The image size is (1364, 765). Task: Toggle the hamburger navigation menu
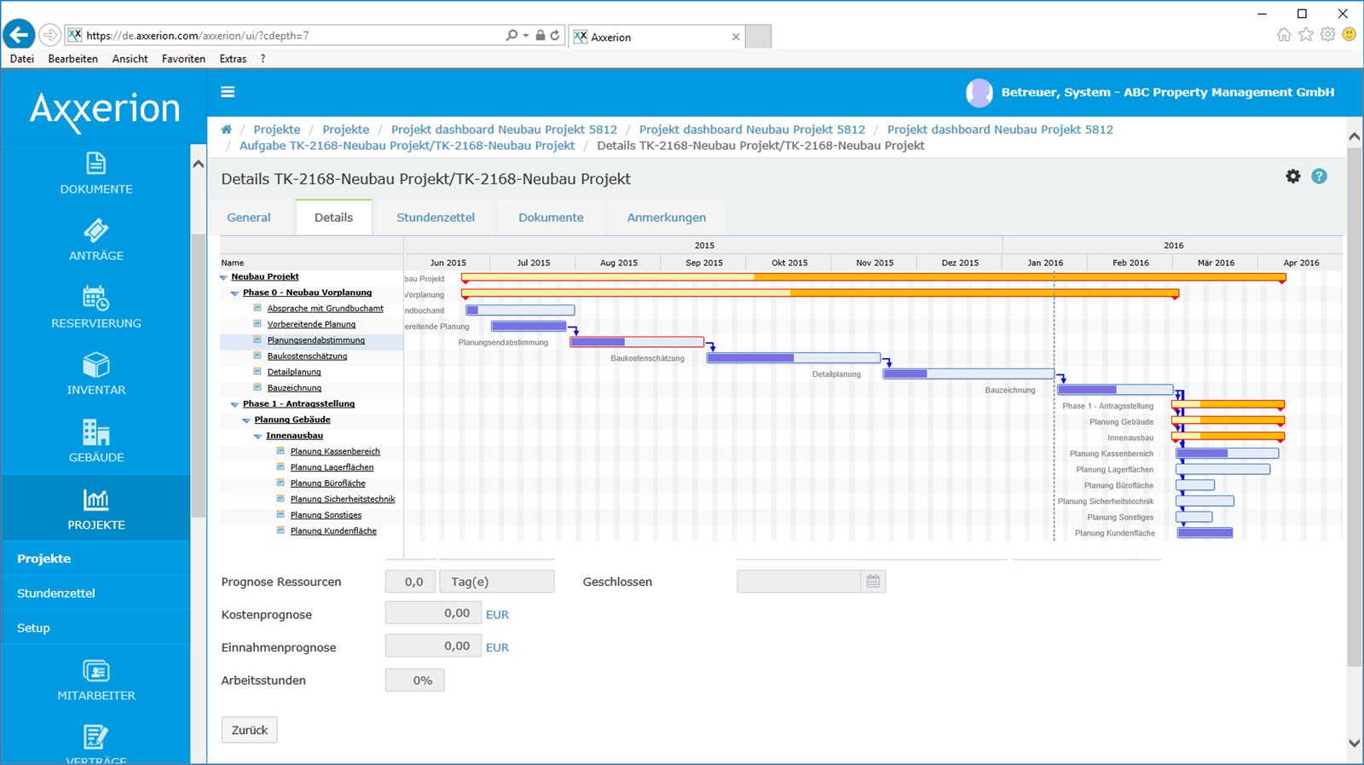[228, 92]
